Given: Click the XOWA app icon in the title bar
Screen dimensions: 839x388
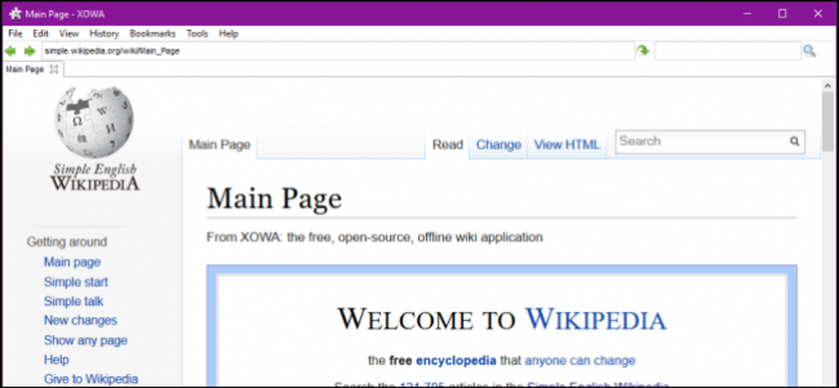Looking at the screenshot, I should click(15, 13).
